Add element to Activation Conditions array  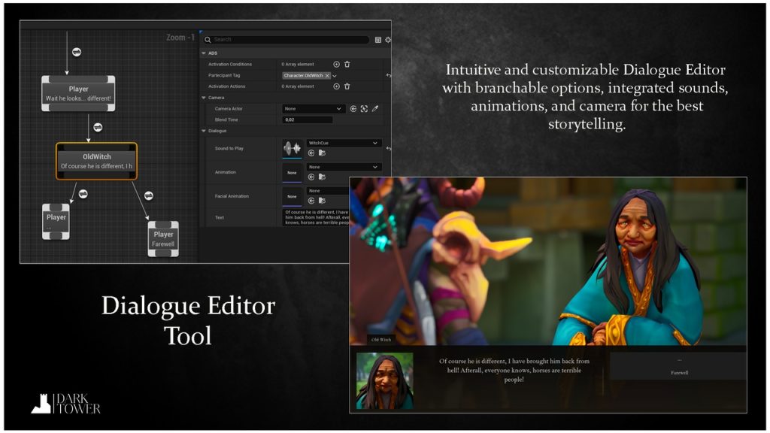tap(336, 65)
